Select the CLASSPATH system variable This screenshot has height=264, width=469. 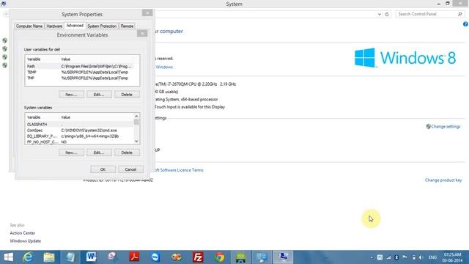tap(80, 125)
